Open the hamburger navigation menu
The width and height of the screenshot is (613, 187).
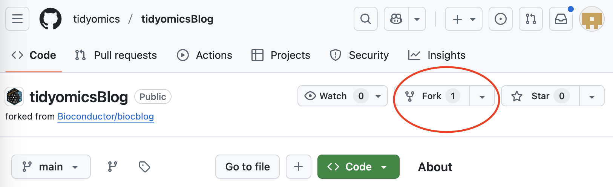pyautogui.click(x=17, y=19)
